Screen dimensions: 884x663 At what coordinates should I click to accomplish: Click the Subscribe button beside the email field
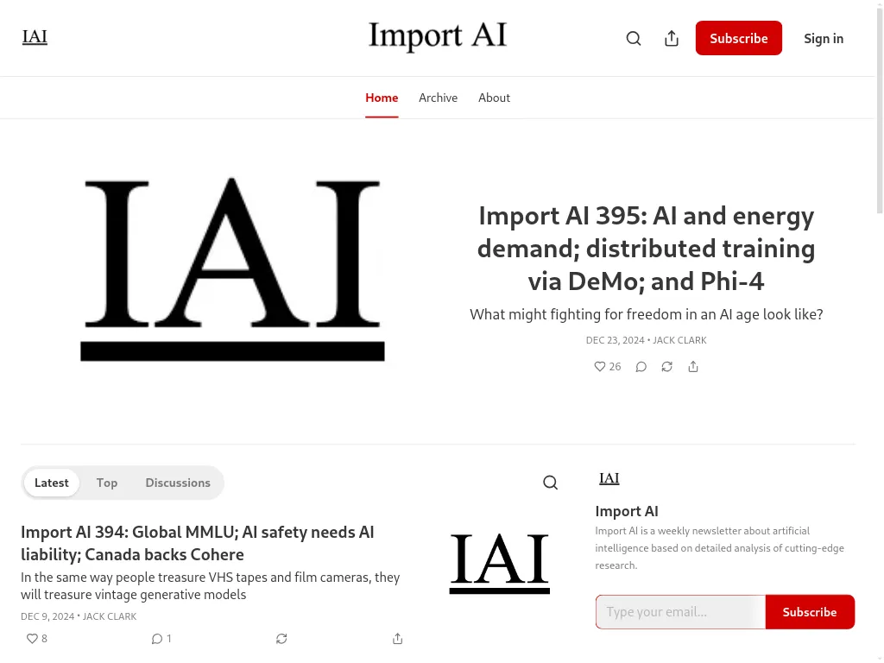pos(810,612)
